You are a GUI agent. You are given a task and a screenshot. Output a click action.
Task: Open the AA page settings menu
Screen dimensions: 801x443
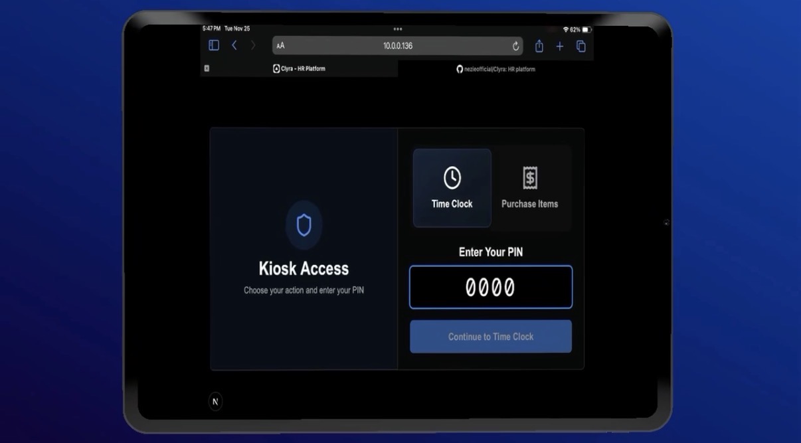pos(280,46)
